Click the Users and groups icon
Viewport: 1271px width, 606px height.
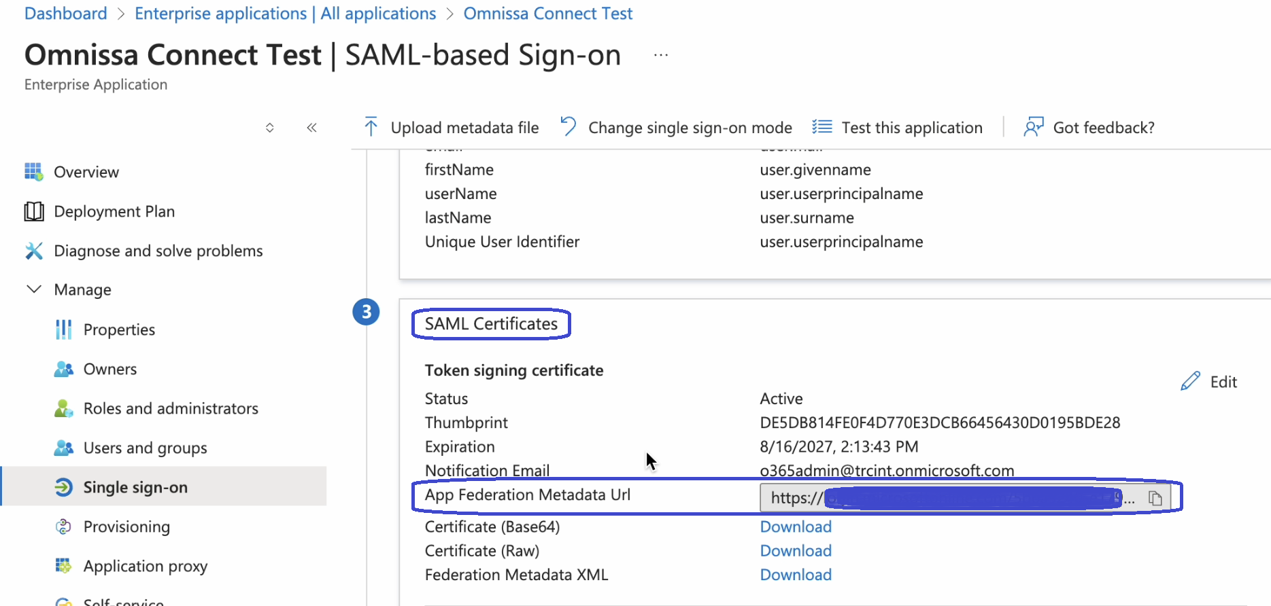63,448
